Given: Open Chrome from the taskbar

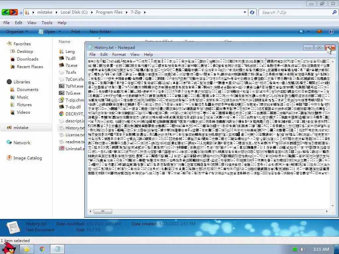Looking at the screenshot, I should pyautogui.click(x=42, y=249).
